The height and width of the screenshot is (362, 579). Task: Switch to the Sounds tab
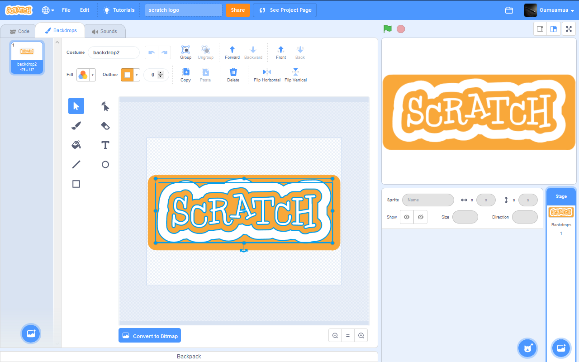point(104,31)
